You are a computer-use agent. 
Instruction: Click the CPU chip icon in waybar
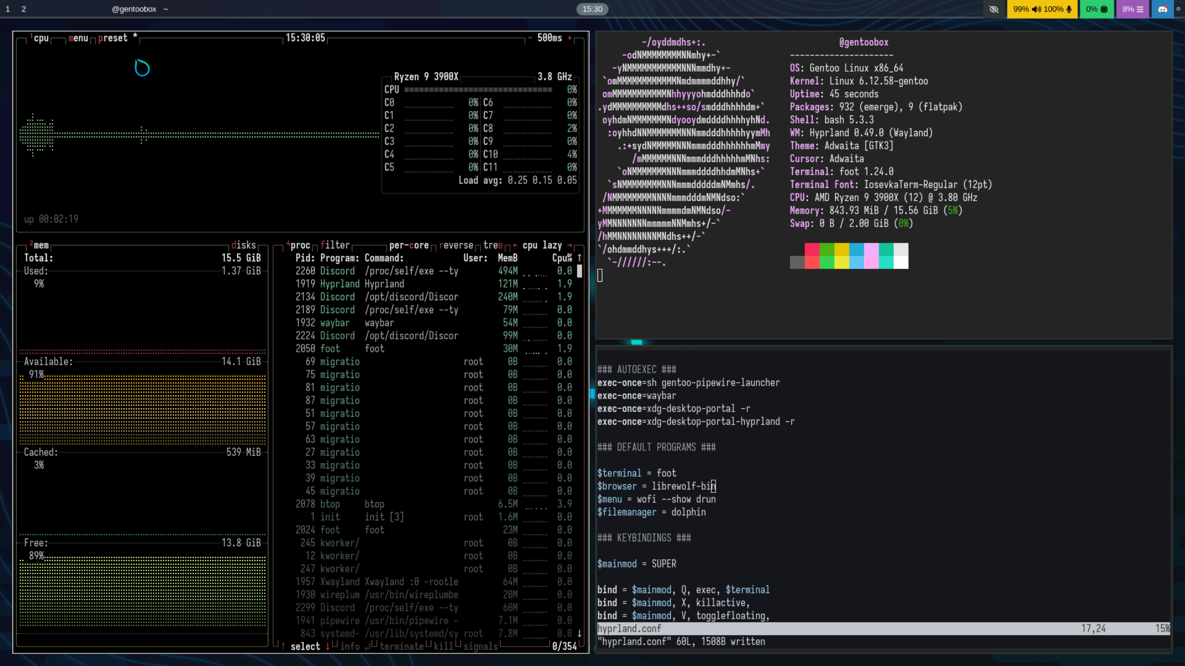(x=1104, y=9)
